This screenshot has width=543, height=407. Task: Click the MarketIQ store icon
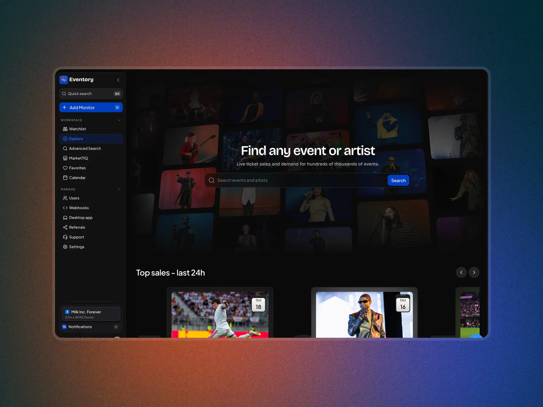pyautogui.click(x=65, y=158)
